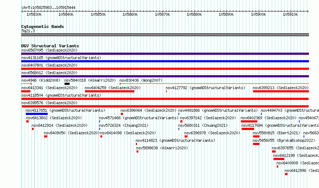Screen dimensions: 319x188
Task: Click the blue nsv4117651 variant bar
Action: pyautogui.click(x=37, y=114)
